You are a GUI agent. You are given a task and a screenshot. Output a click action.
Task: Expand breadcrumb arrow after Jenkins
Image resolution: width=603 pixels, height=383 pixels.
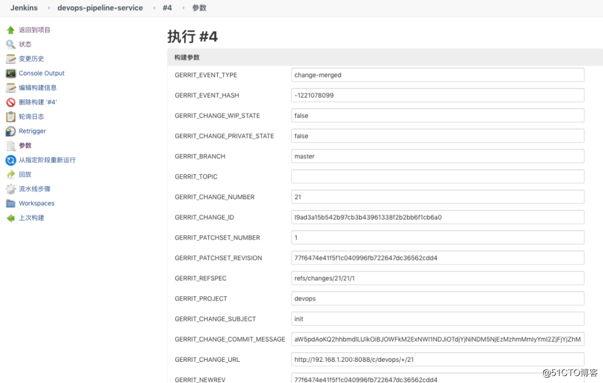(49, 8)
